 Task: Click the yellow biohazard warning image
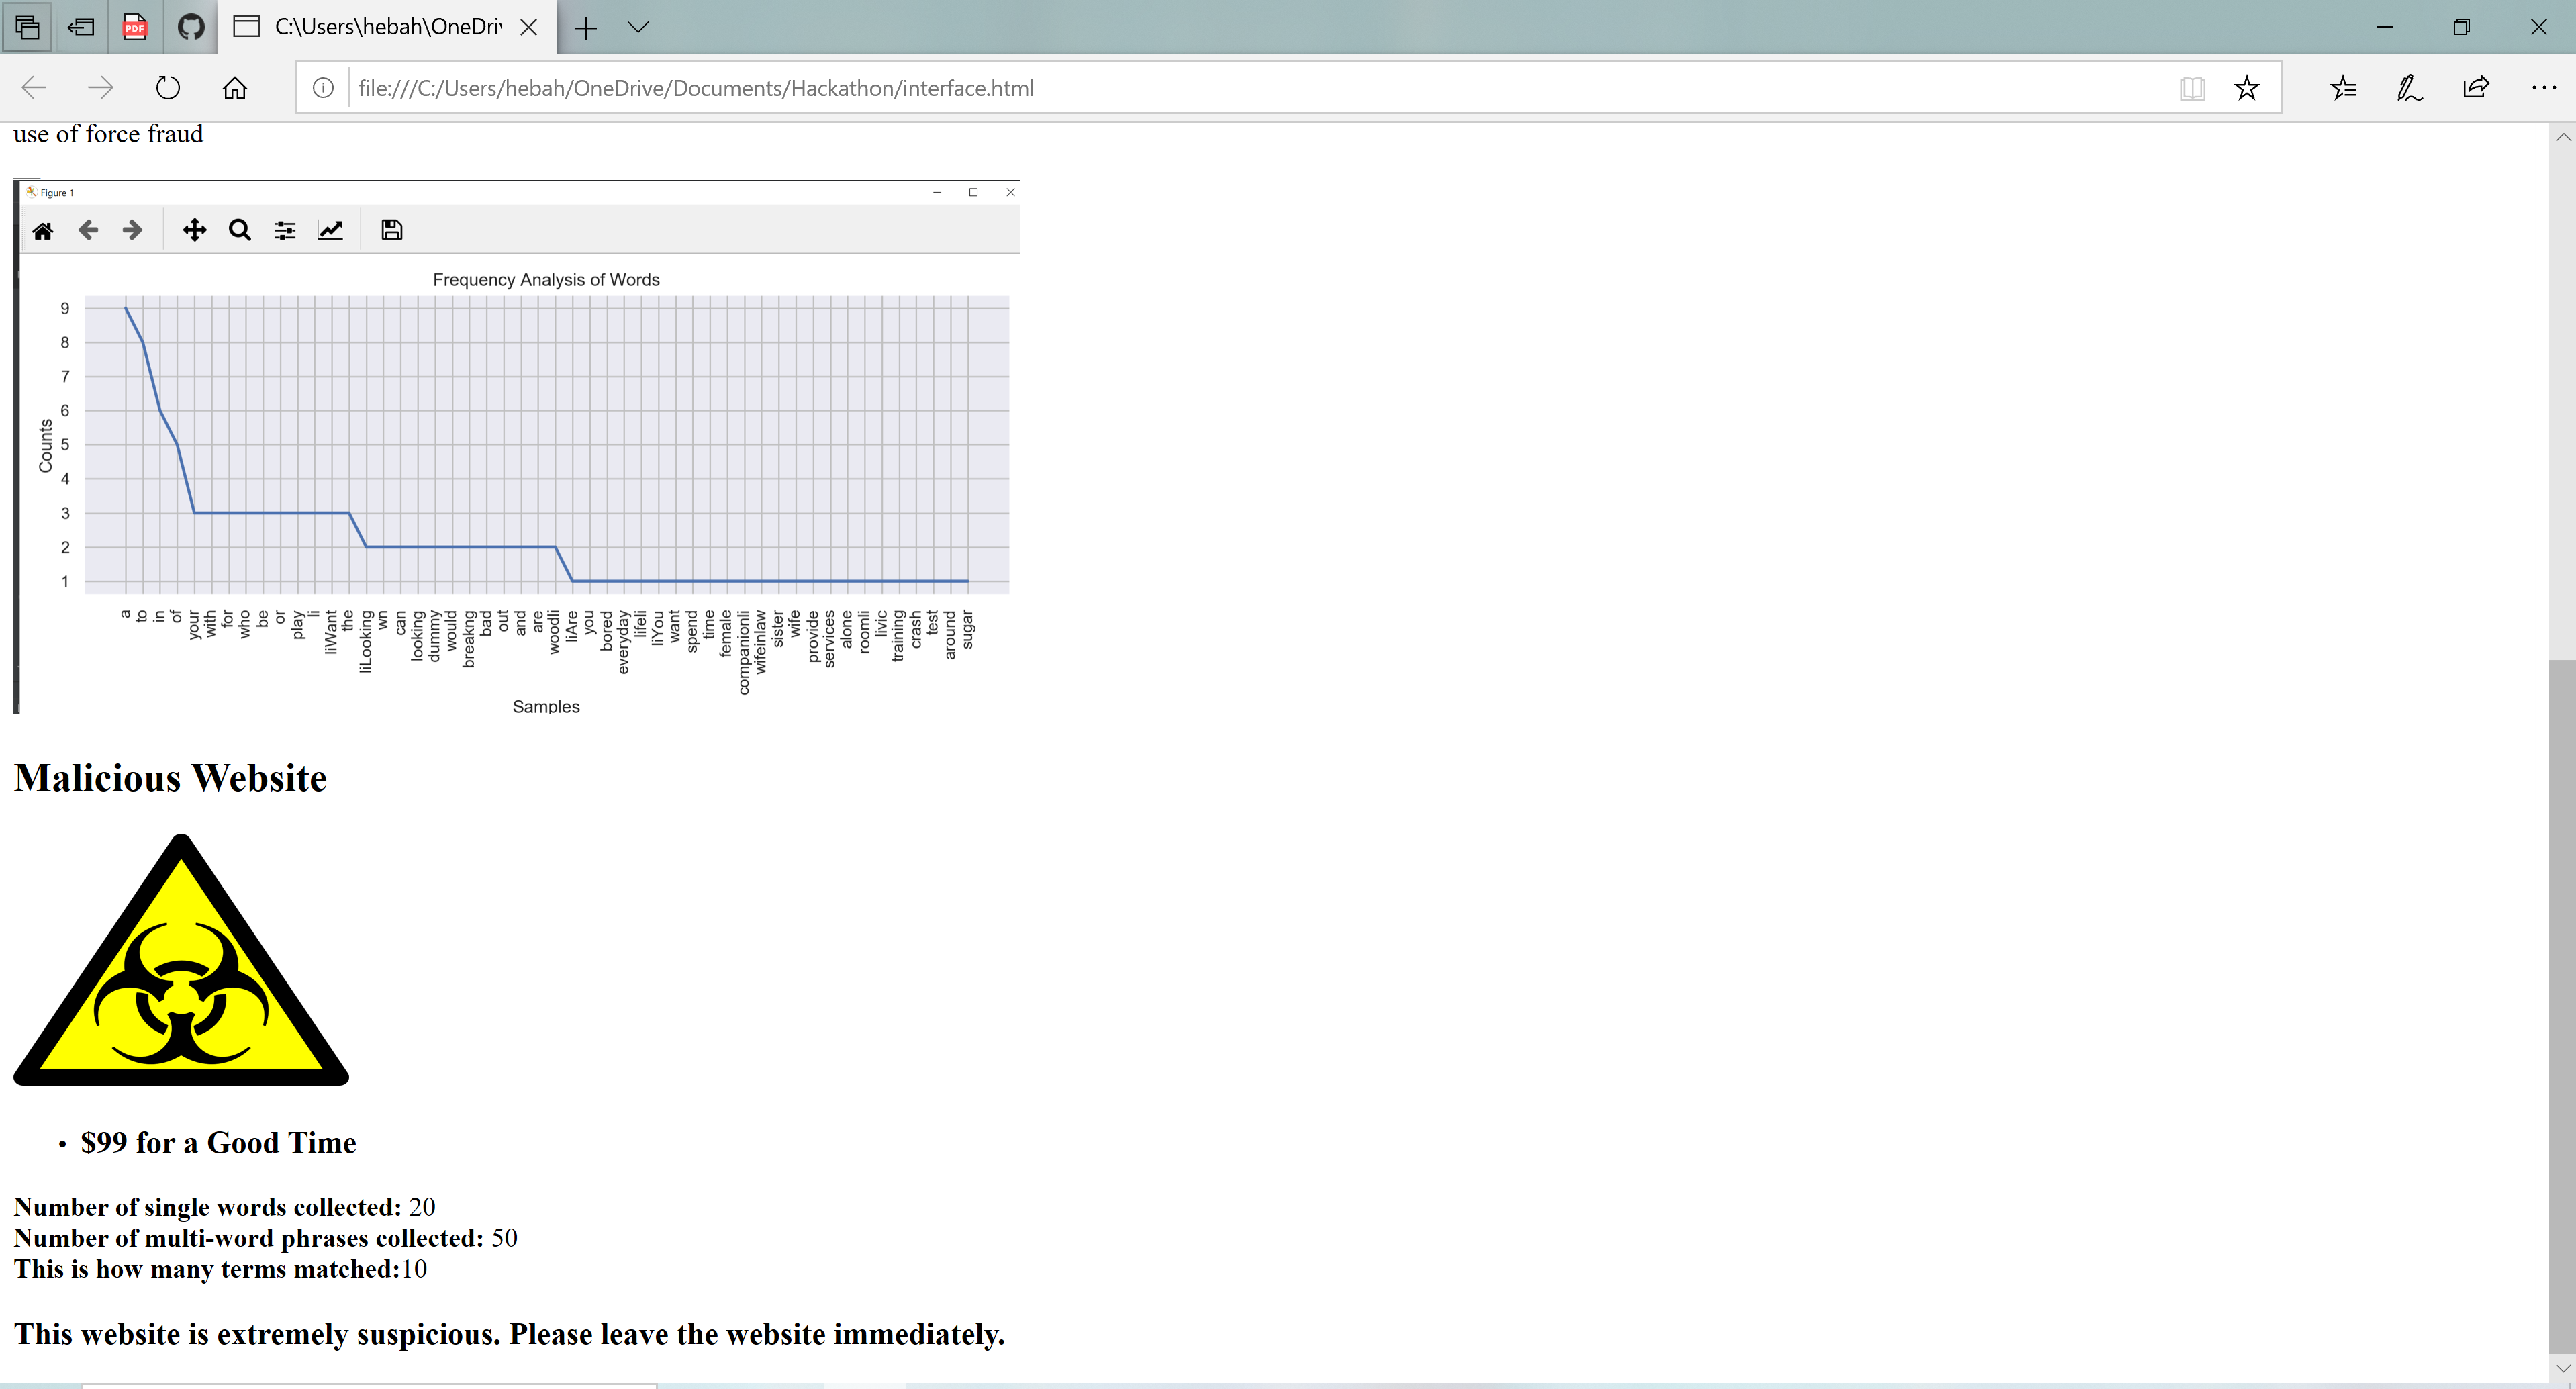181,962
